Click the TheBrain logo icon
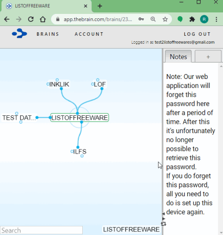The width and height of the screenshot is (223, 235). tap(19, 33)
